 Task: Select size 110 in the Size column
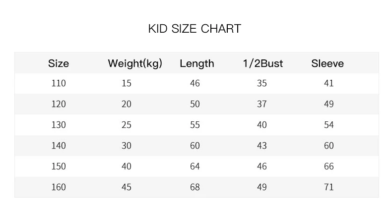(x=59, y=83)
